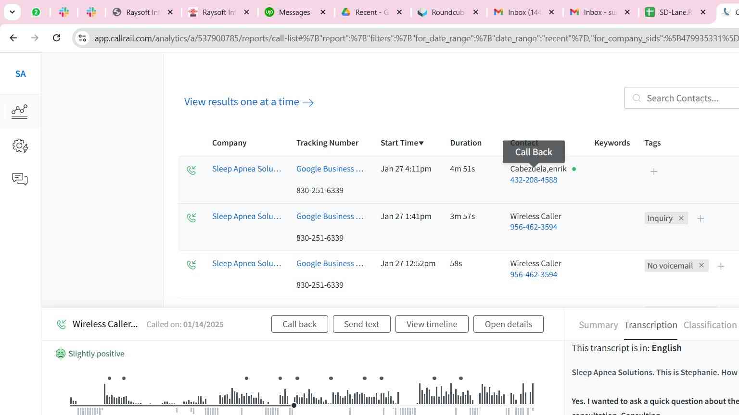Click phone number 956-462-3594 in 12:52pm row
This screenshot has width=739, height=415.
coord(534,274)
